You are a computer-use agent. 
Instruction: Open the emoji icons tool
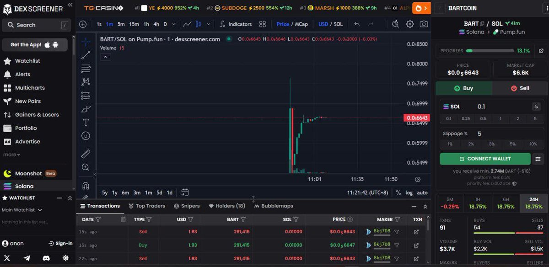pyautogui.click(x=86, y=136)
